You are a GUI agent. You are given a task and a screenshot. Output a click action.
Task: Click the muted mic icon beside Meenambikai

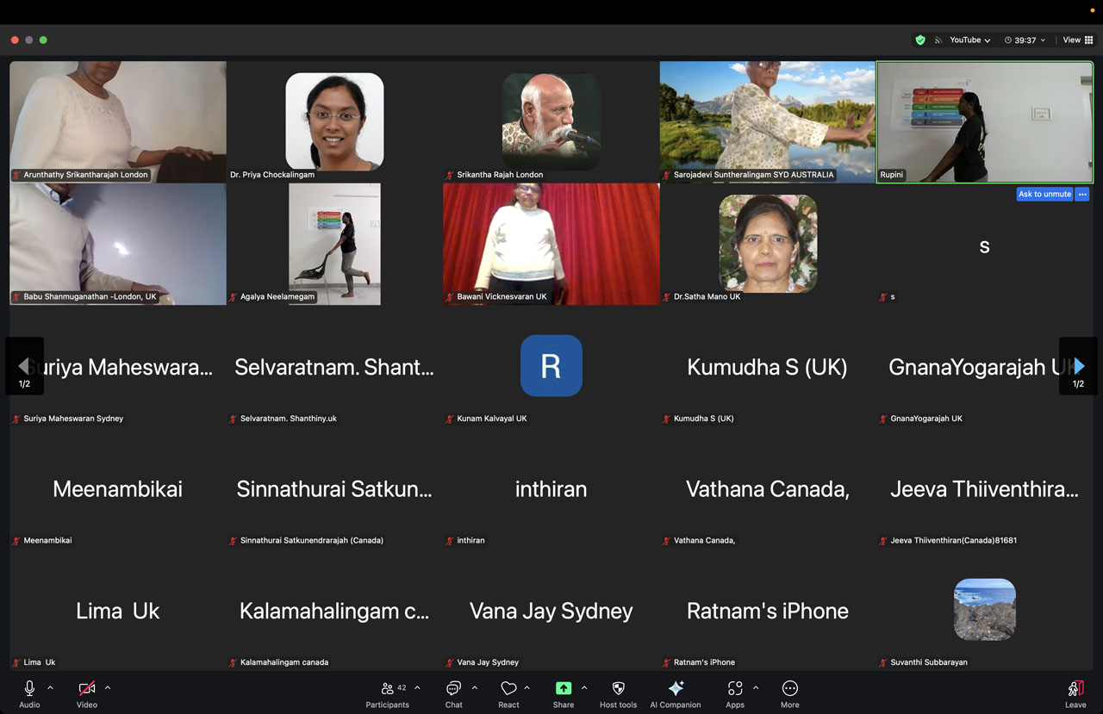(16, 541)
